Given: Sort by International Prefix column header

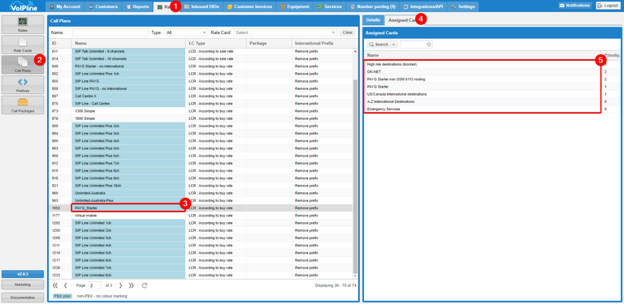Looking at the screenshot, I should 323,43.
